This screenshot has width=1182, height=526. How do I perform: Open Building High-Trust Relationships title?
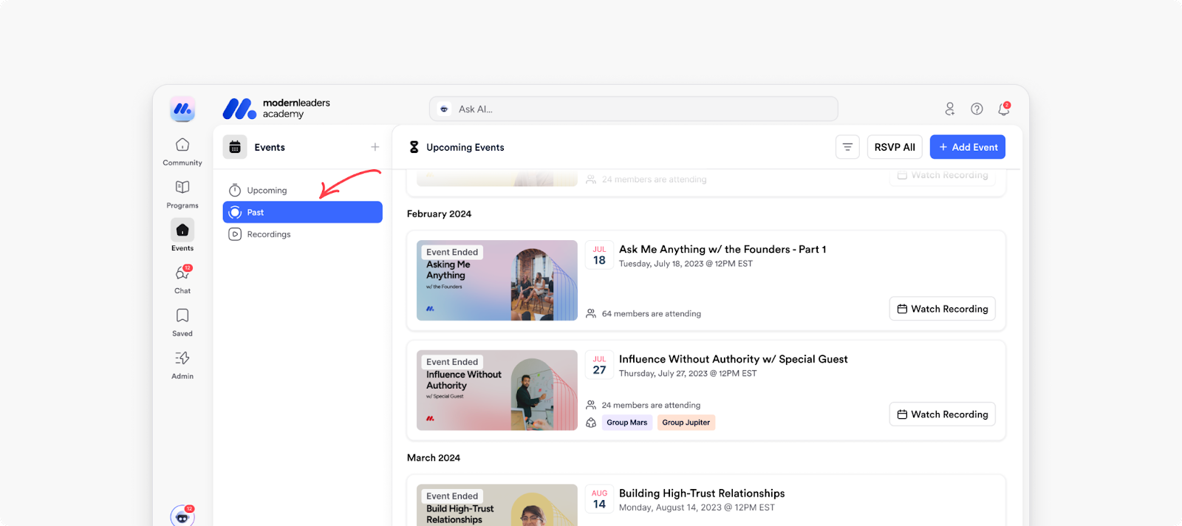pyautogui.click(x=702, y=493)
